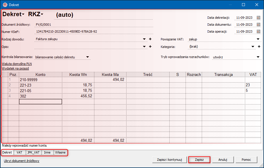
Task: Click empty Konto cell in row five
Action: (41, 102)
